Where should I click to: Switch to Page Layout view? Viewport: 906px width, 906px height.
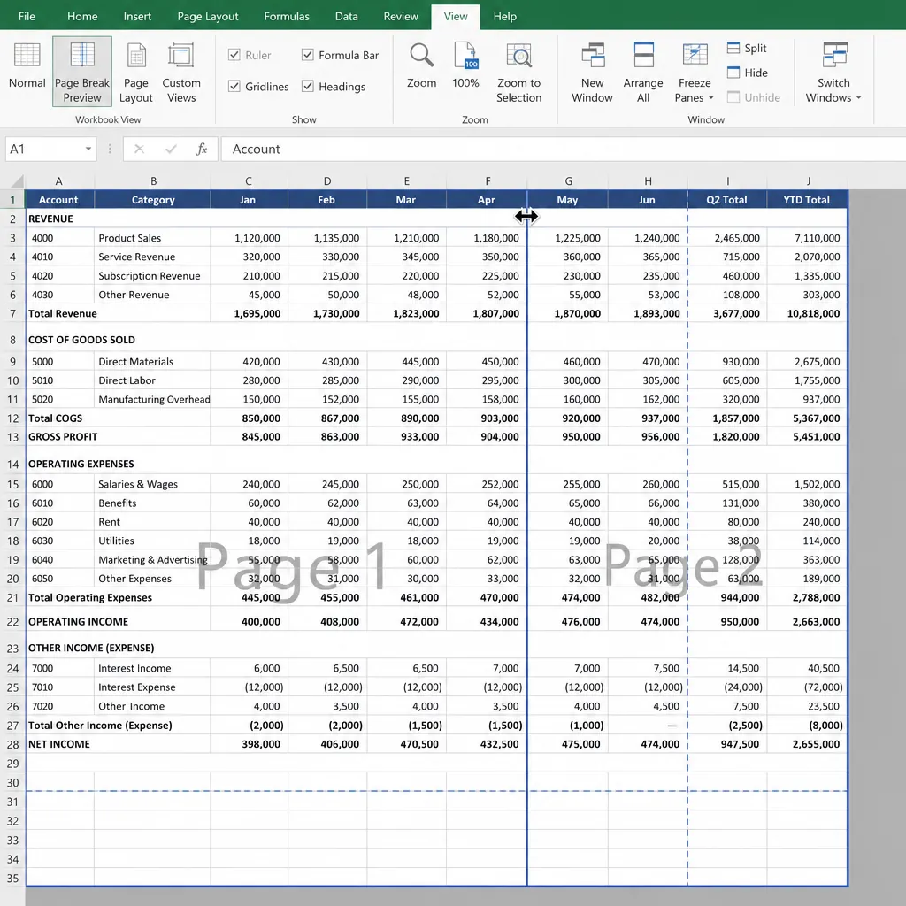(136, 73)
